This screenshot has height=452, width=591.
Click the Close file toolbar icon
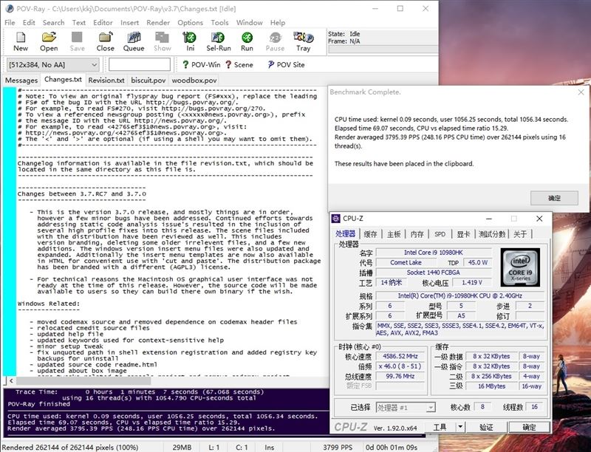click(105, 42)
